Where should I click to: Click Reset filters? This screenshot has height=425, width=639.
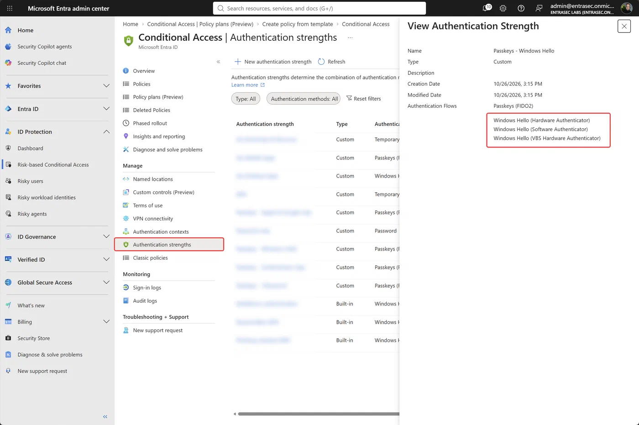pyautogui.click(x=363, y=99)
